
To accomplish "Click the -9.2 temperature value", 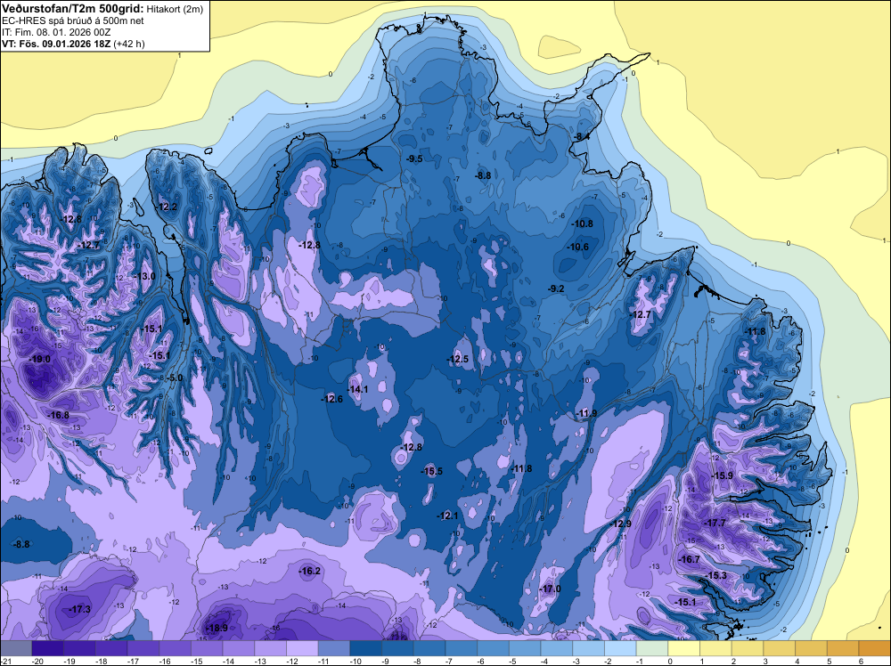I will 556,289.
